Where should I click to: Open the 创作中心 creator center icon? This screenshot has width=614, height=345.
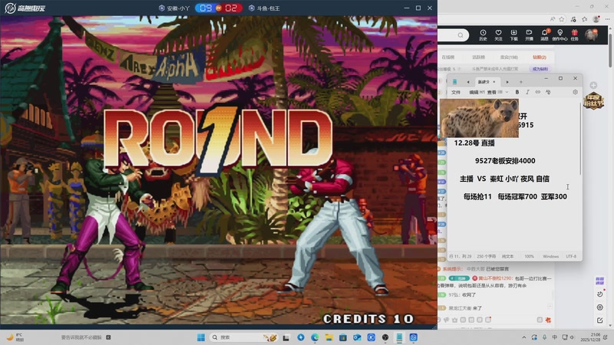point(560,34)
